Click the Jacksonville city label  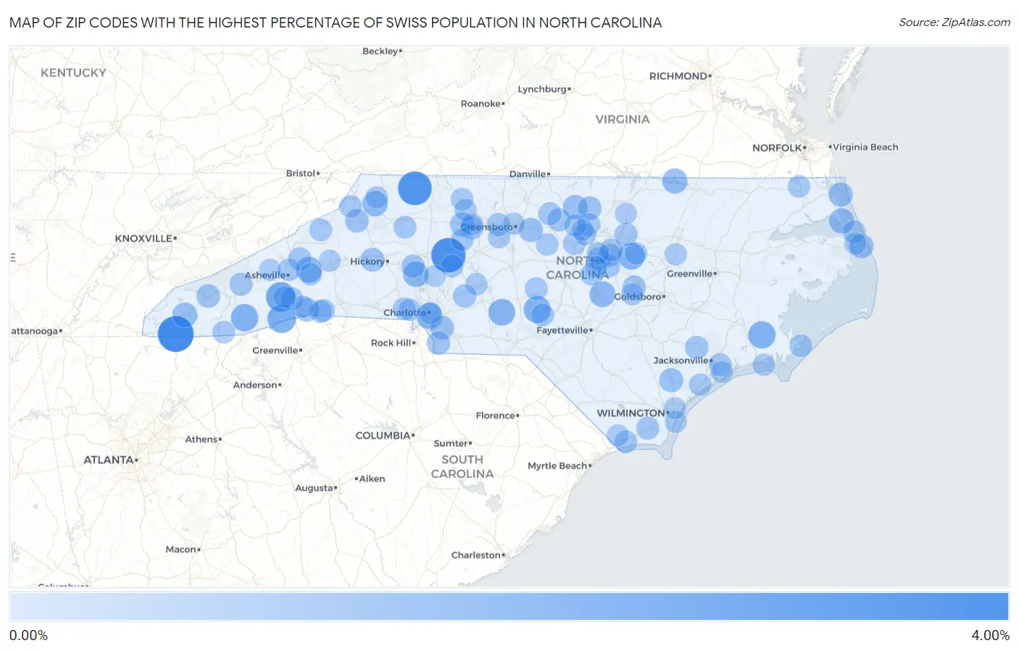(x=681, y=360)
